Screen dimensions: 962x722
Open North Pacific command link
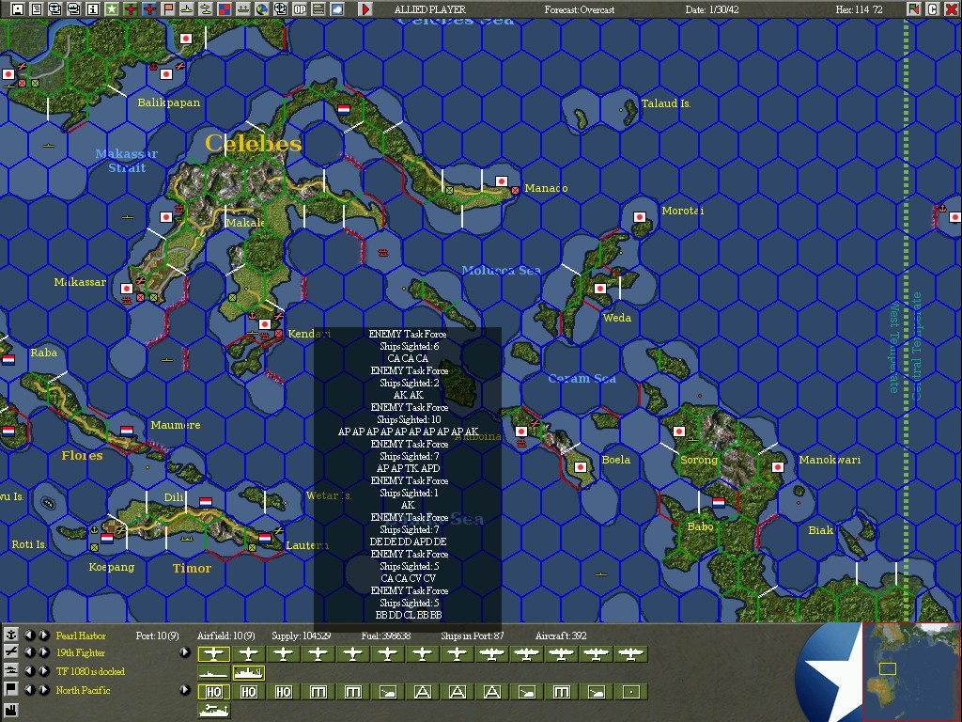(x=83, y=690)
